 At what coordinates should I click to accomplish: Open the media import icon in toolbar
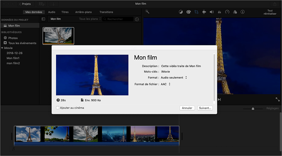pos(42,4)
